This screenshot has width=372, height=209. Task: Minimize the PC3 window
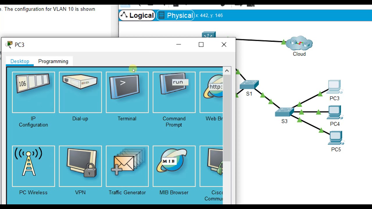178,44
